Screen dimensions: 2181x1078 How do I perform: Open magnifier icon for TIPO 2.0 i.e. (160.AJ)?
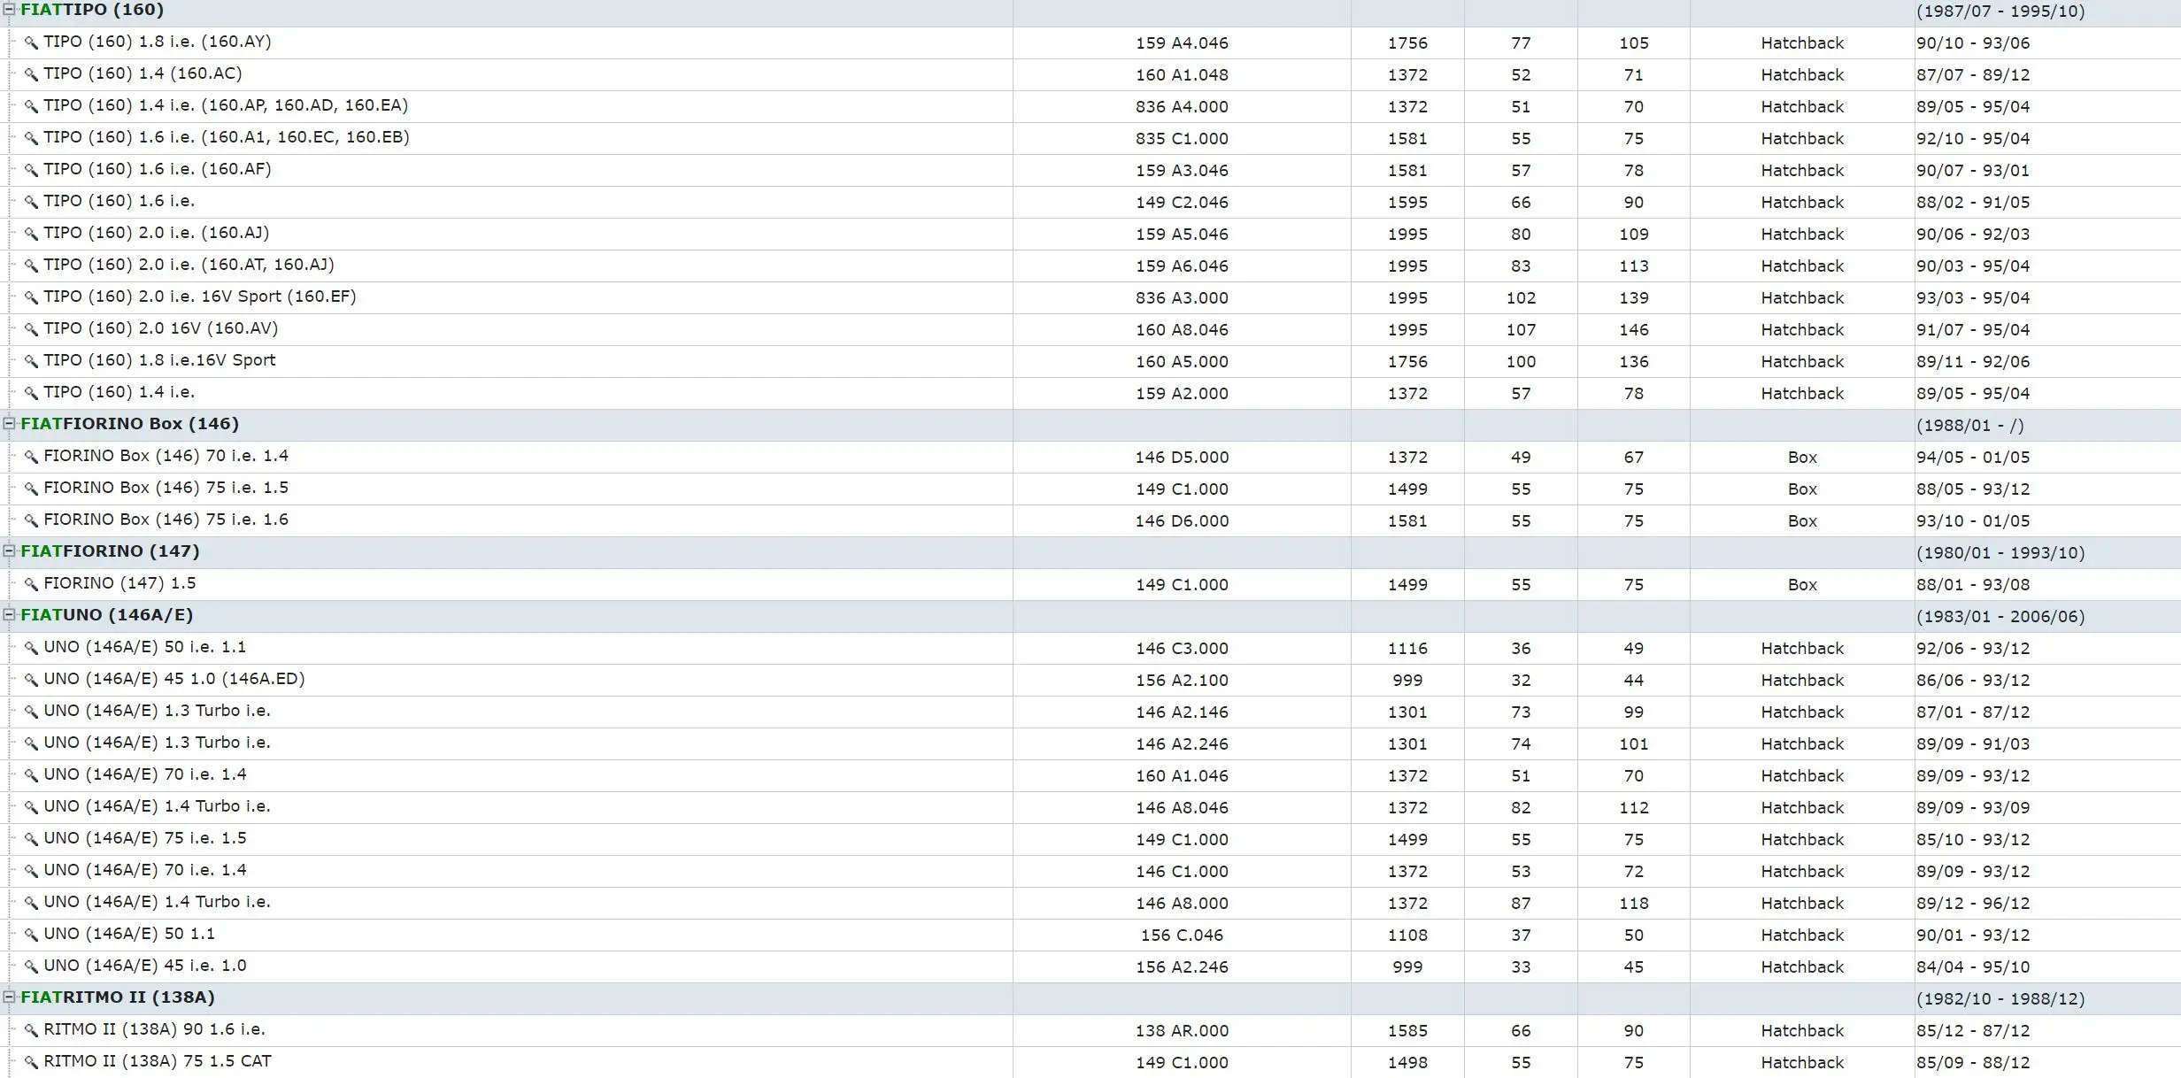[31, 234]
